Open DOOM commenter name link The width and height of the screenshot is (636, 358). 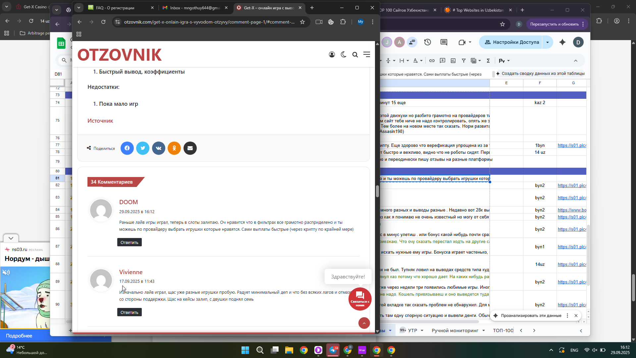pos(129,202)
